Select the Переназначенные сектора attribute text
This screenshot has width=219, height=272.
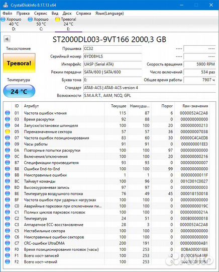pyautogui.click(x=48, y=131)
